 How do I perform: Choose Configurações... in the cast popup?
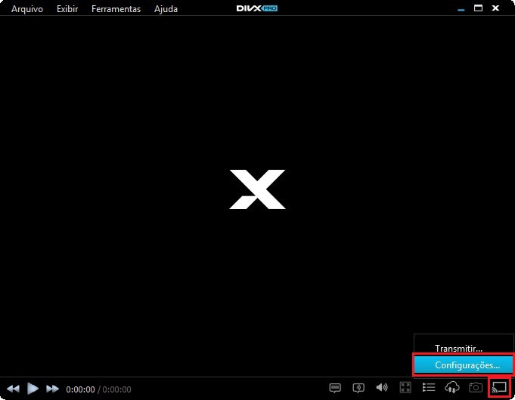click(x=463, y=365)
